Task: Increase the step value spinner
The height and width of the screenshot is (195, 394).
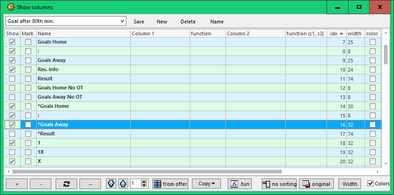Action: [144, 182]
